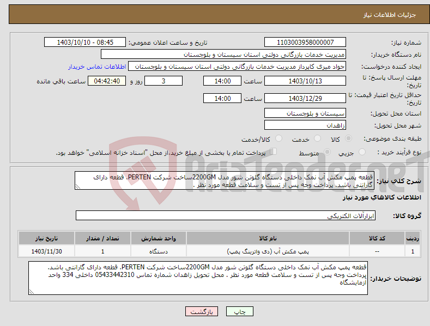Click the announcement date field 1403/10/10 - 08:45
The width and height of the screenshot is (430, 326).
tap(85, 43)
